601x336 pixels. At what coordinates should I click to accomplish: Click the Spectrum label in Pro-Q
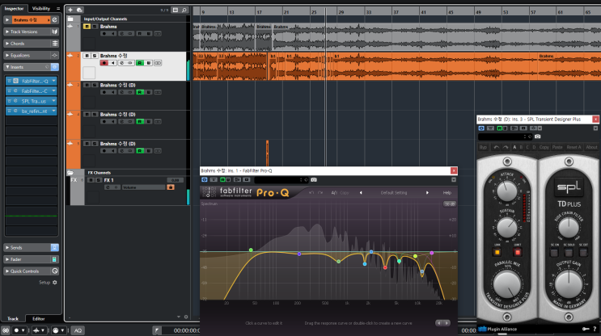[x=209, y=204]
